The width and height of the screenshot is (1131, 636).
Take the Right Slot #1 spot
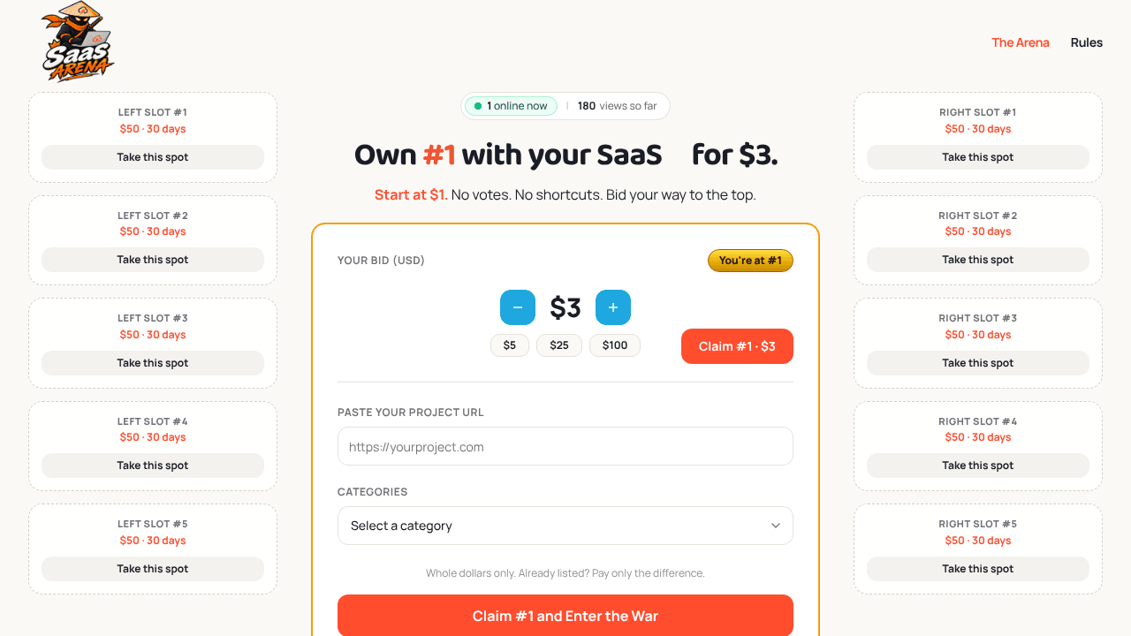978,157
